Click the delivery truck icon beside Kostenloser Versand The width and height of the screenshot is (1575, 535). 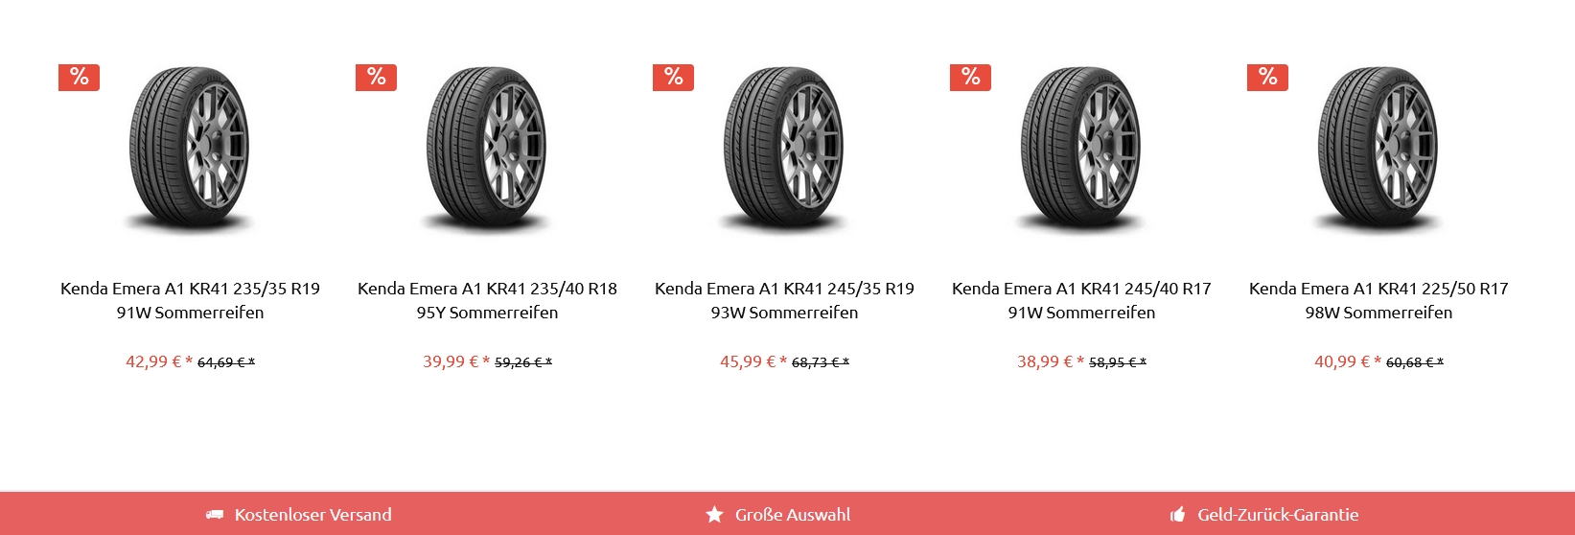tap(215, 515)
